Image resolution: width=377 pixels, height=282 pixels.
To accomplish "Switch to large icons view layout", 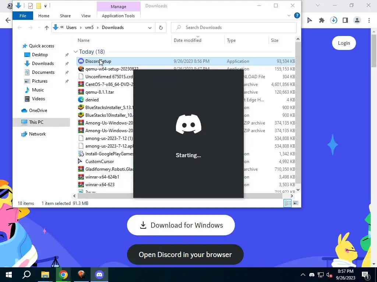I will (296, 203).
